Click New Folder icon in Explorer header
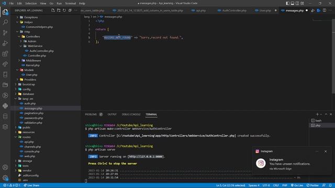 (x=59, y=10)
